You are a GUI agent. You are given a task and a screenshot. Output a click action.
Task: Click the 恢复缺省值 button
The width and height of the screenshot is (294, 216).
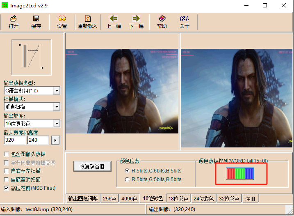pos(92,166)
